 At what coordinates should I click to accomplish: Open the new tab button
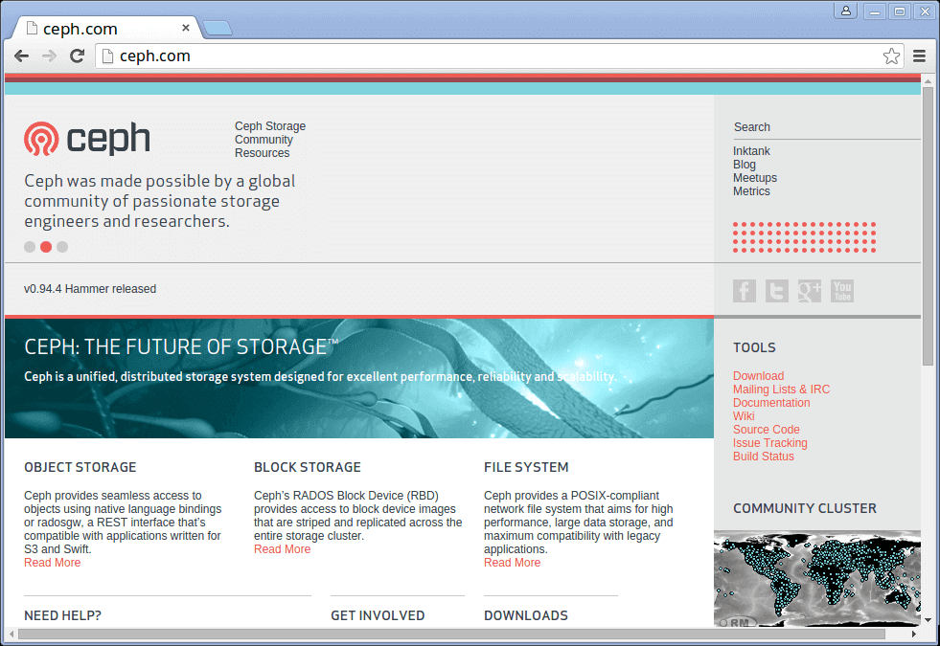(x=217, y=28)
